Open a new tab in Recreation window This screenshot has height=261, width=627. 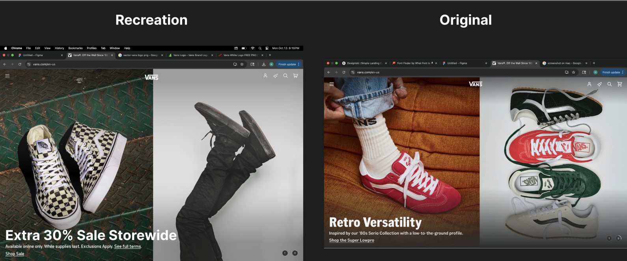point(270,55)
